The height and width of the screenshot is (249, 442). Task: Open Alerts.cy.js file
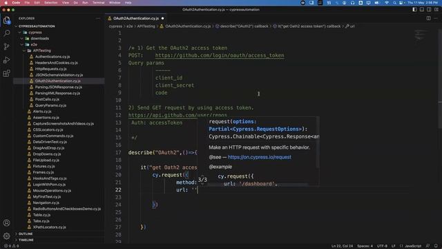point(42,111)
